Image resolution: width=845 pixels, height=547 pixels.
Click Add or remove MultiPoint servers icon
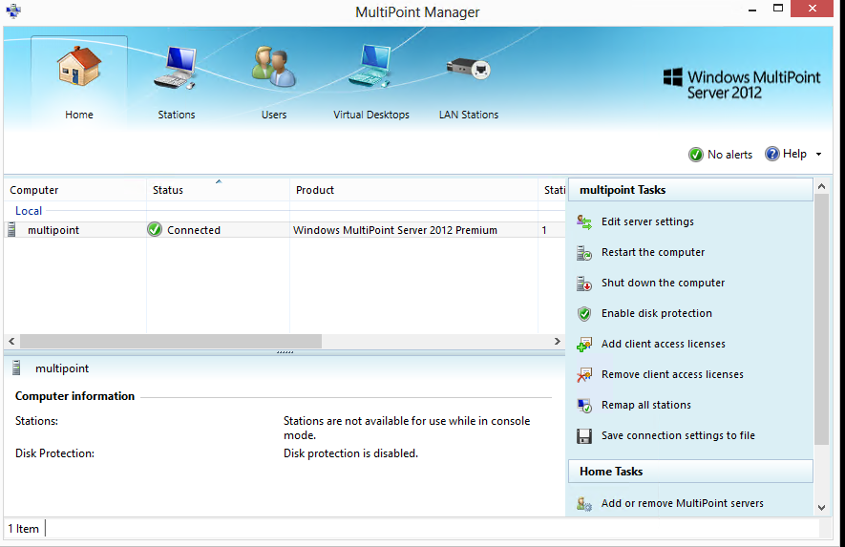[584, 504]
